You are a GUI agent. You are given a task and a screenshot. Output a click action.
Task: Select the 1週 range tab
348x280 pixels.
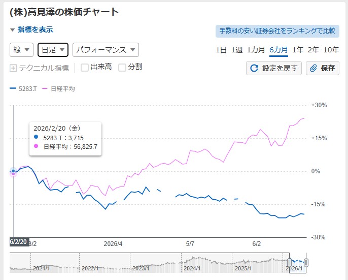[237, 50]
